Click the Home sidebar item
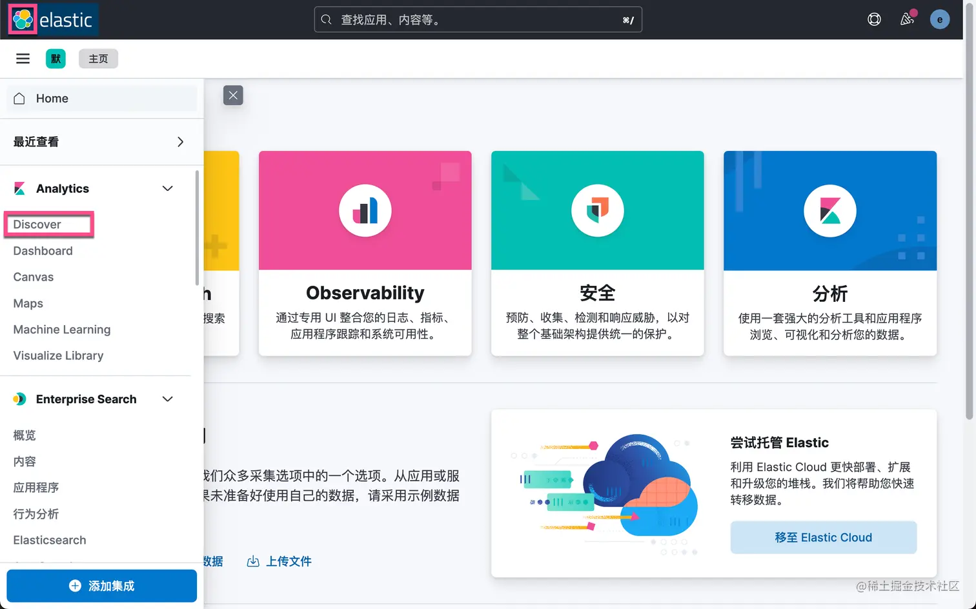976x609 pixels. click(101, 98)
